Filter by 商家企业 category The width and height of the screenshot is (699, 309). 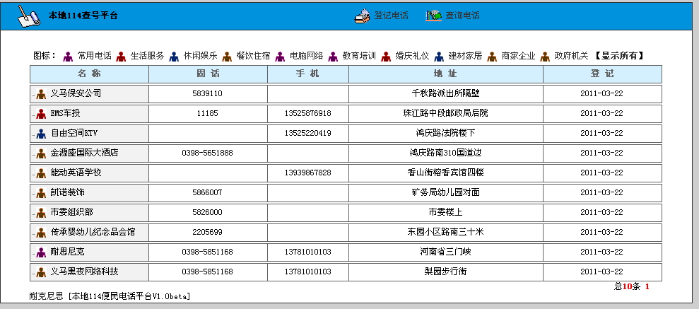pyautogui.click(x=519, y=56)
